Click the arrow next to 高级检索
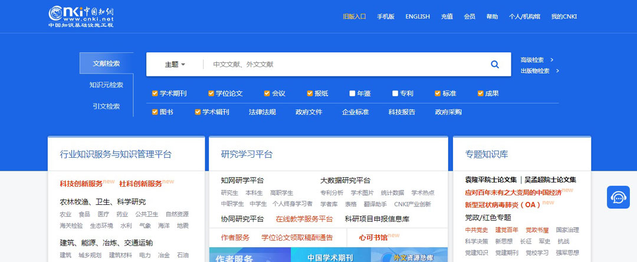 [551, 59]
